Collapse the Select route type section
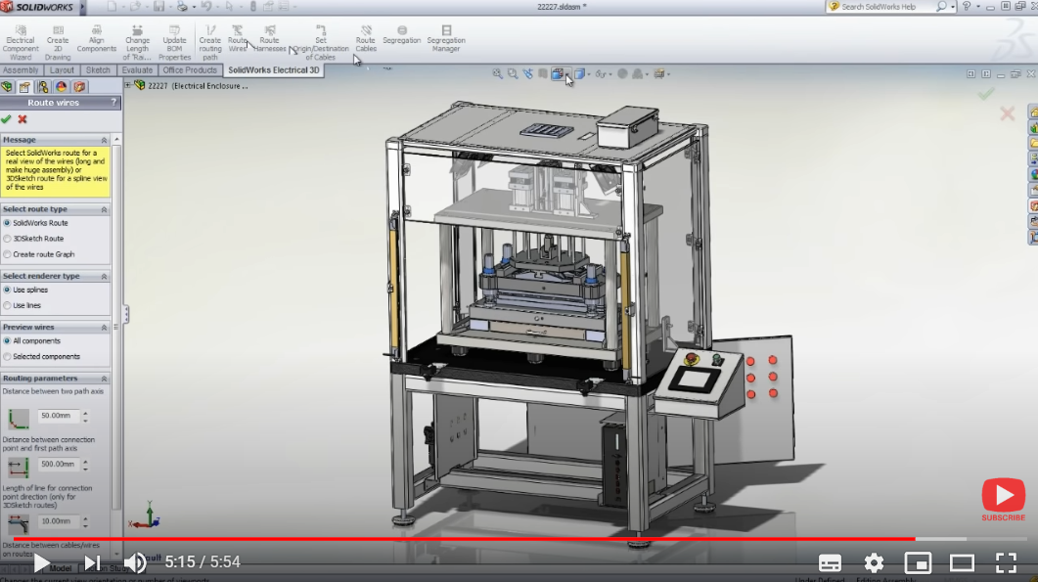 [104, 209]
